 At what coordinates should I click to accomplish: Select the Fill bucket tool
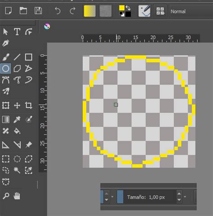tap(17, 131)
